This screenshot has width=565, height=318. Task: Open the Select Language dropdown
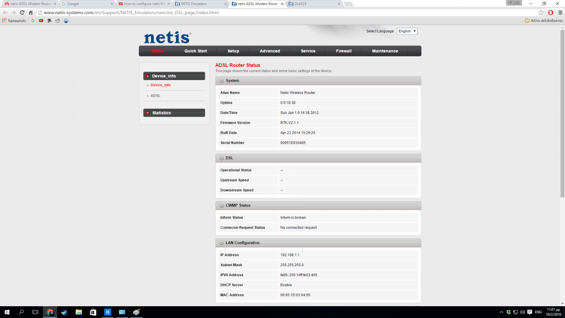pos(407,31)
